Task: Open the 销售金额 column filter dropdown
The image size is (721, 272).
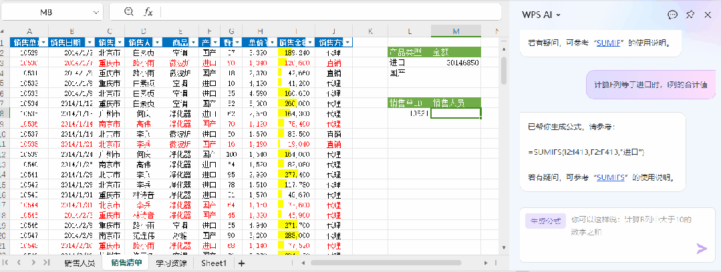Action: 310,43
